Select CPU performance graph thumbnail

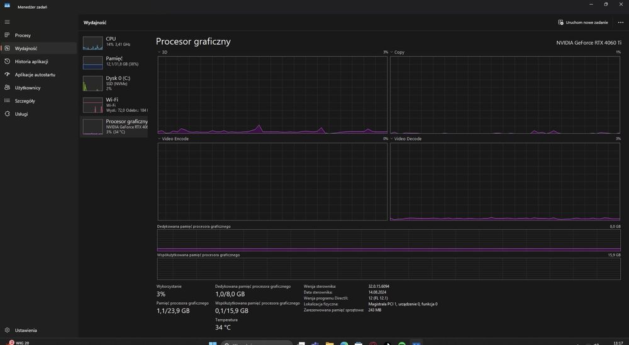click(92, 43)
